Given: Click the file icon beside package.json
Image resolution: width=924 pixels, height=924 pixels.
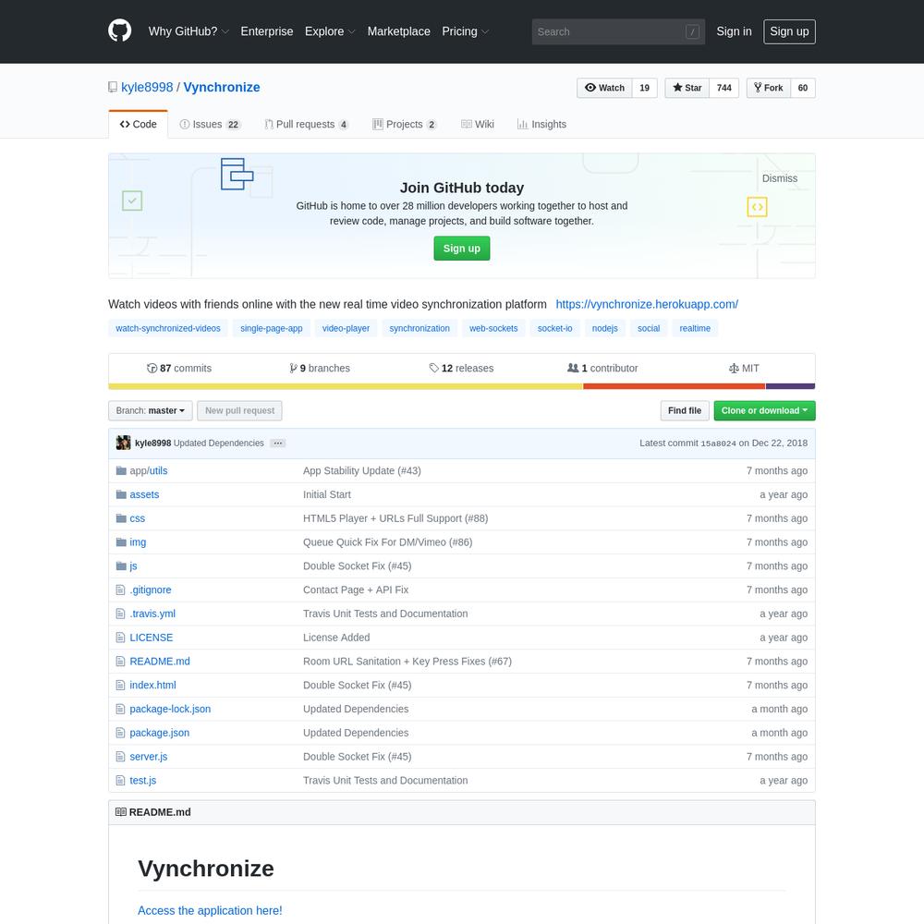Looking at the screenshot, I should coord(120,733).
